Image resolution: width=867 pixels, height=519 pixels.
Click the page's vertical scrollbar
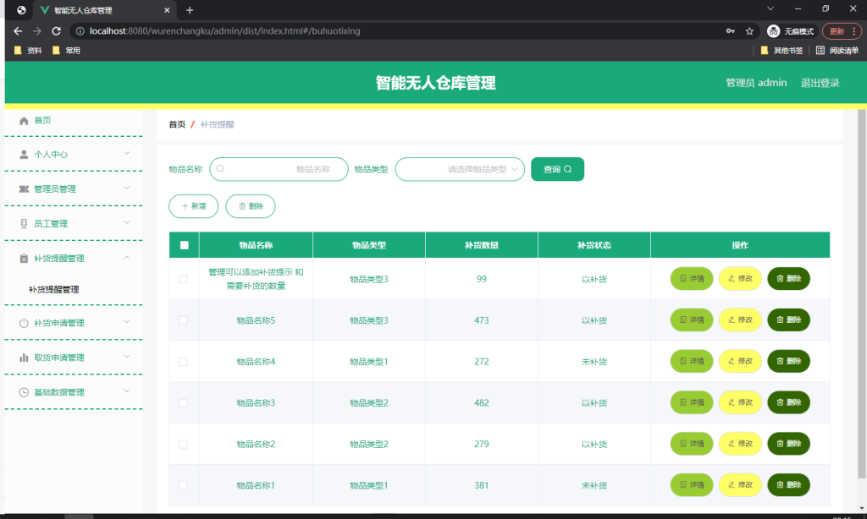click(x=861, y=293)
